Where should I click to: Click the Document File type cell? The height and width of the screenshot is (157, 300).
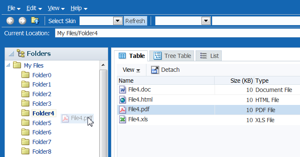273,90
